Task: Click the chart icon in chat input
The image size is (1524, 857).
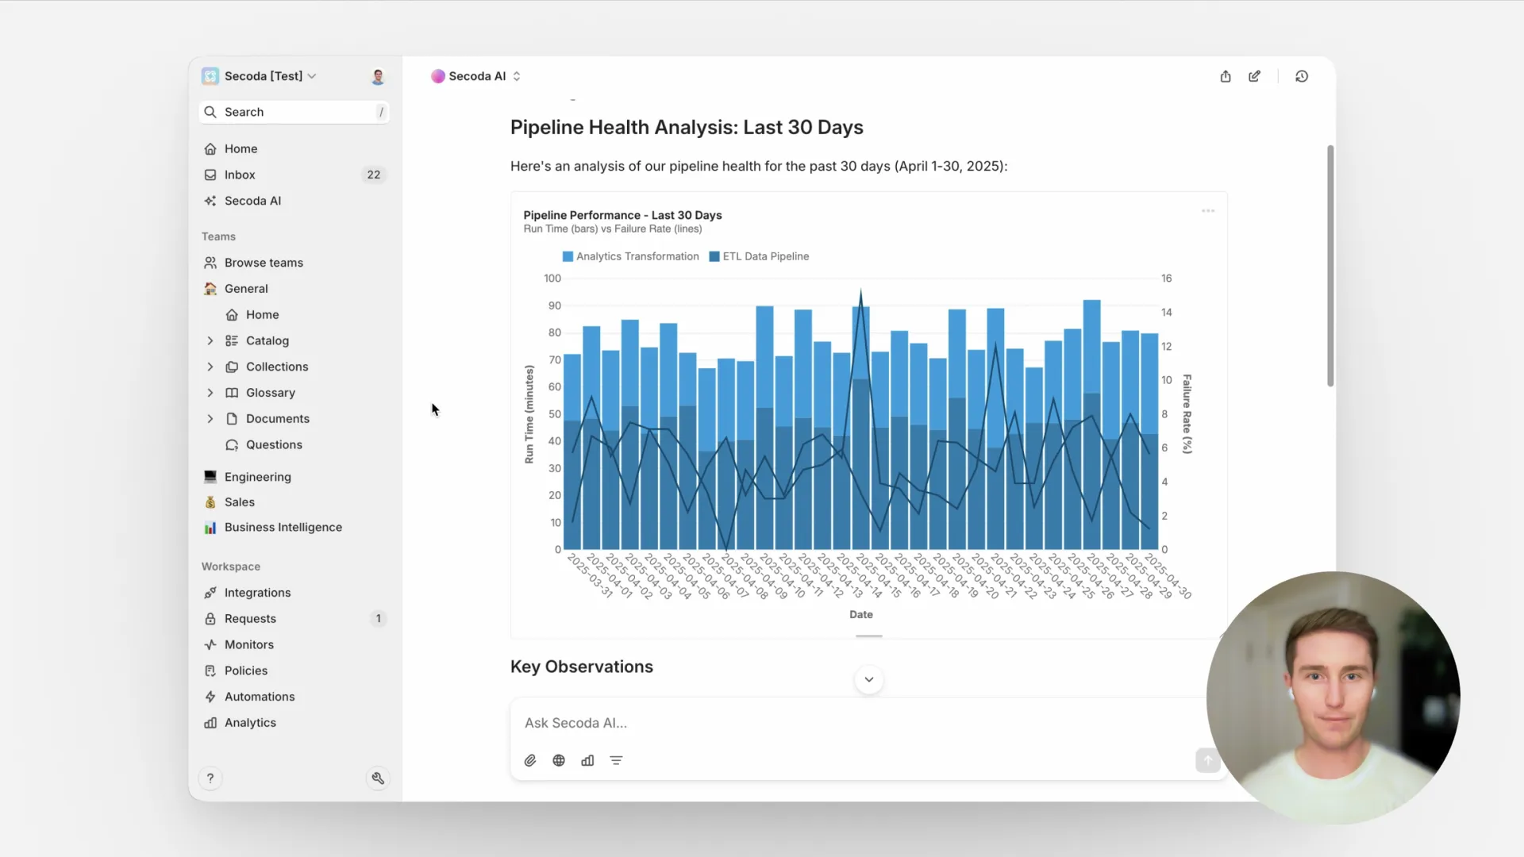Action: (x=587, y=760)
